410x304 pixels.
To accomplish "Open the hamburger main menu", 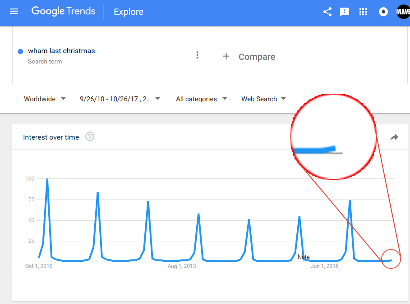I will (14, 11).
